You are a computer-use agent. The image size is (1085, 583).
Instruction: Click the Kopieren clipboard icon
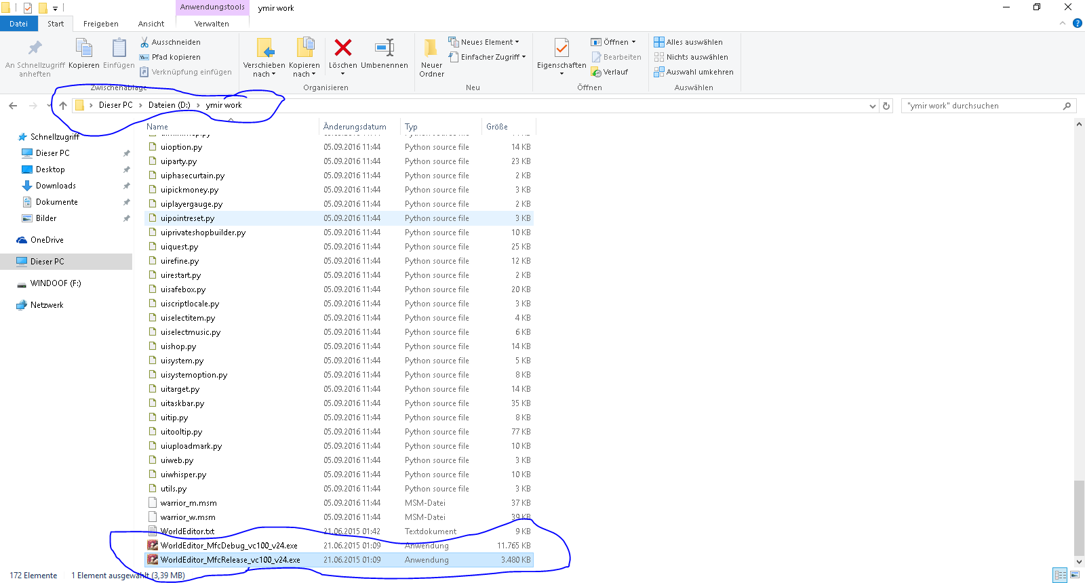pyautogui.click(x=84, y=47)
